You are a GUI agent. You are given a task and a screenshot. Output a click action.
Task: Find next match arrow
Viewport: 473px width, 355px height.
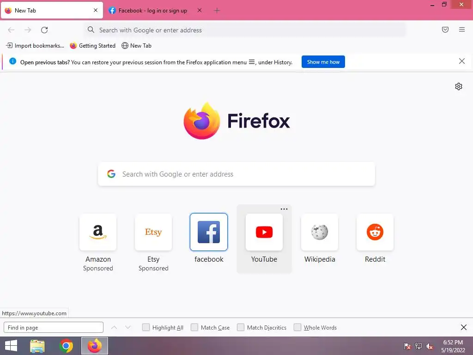[128, 327]
